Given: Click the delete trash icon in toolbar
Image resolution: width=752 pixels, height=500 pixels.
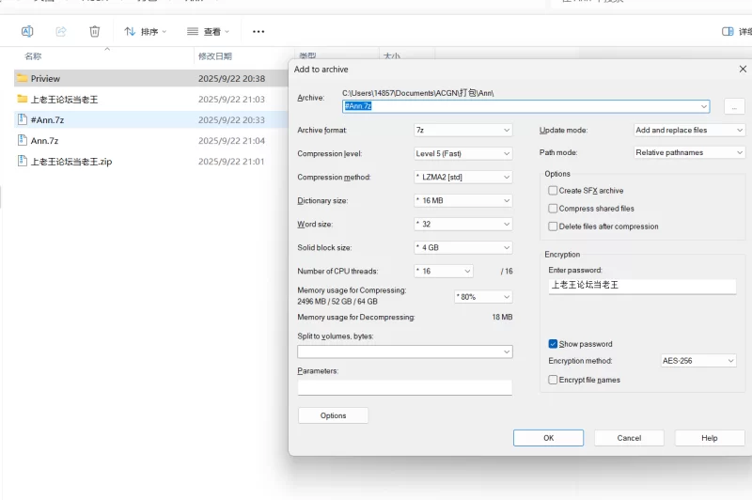Looking at the screenshot, I should coord(94,31).
